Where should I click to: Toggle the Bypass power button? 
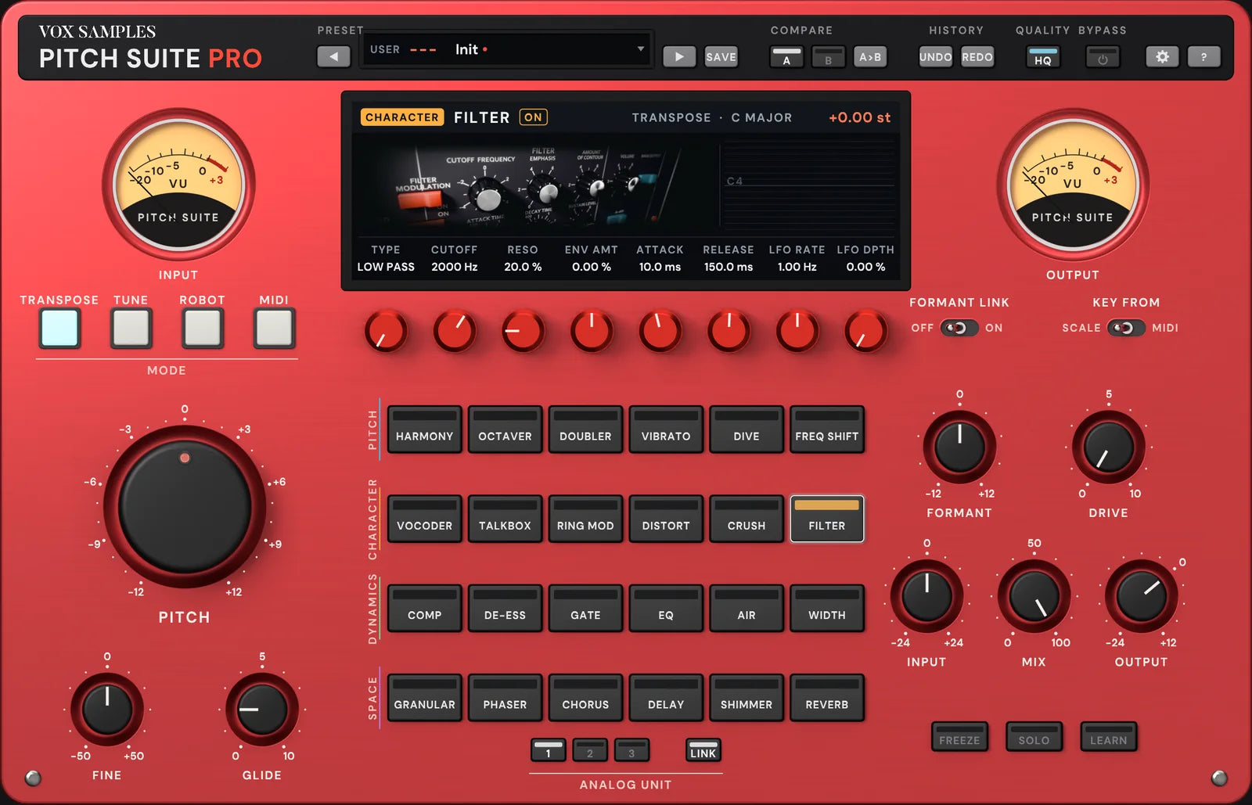[1103, 57]
